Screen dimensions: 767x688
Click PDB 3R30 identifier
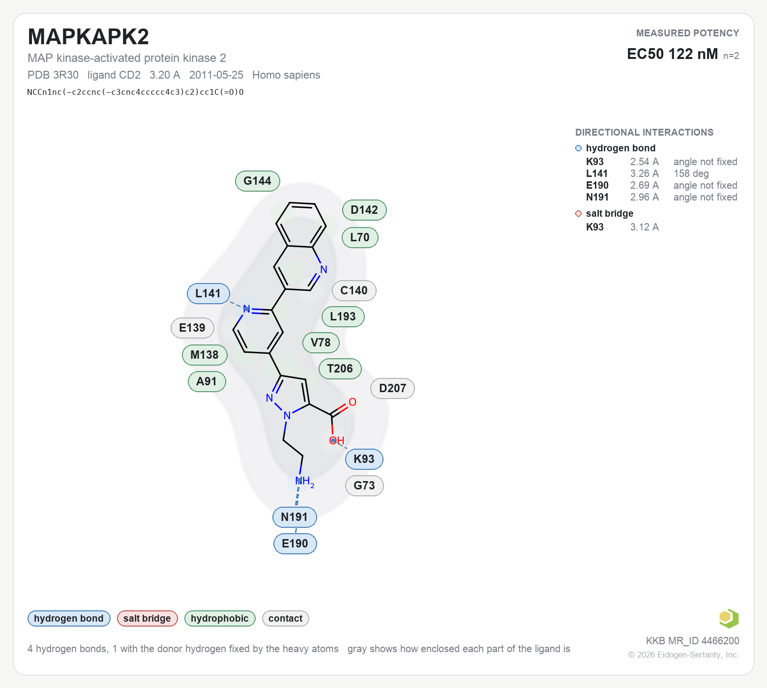coord(53,75)
